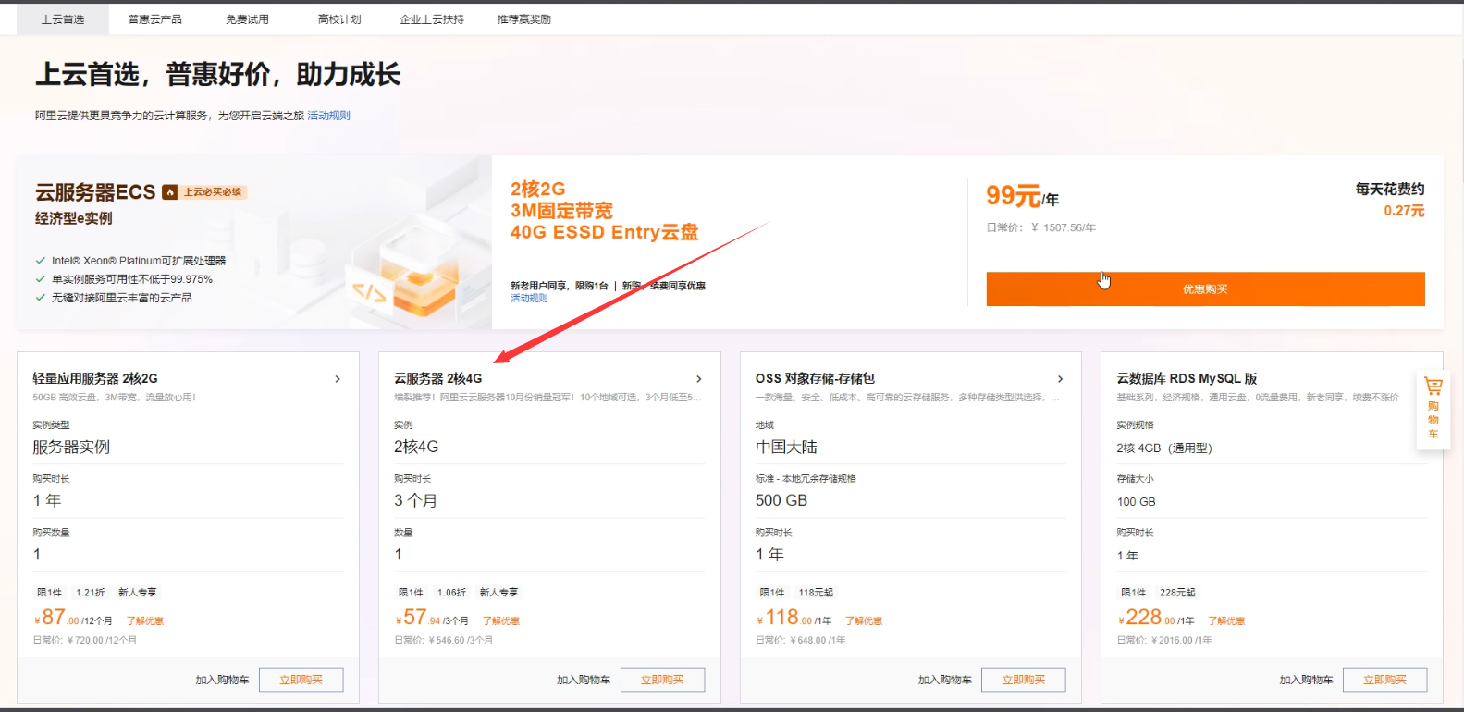The height and width of the screenshot is (712, 1464).
Task: Switch to the 普惠云产品 tab
Action: click(154, 19)
